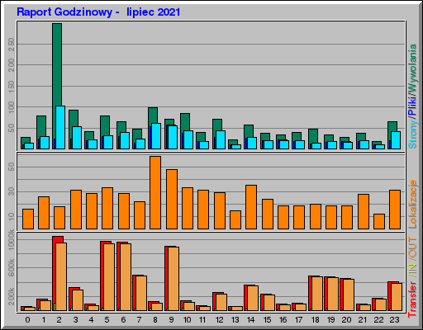423x330 pixels.
Task: Click hour label 16 on x-axis
Action: (x=283, y=320)
